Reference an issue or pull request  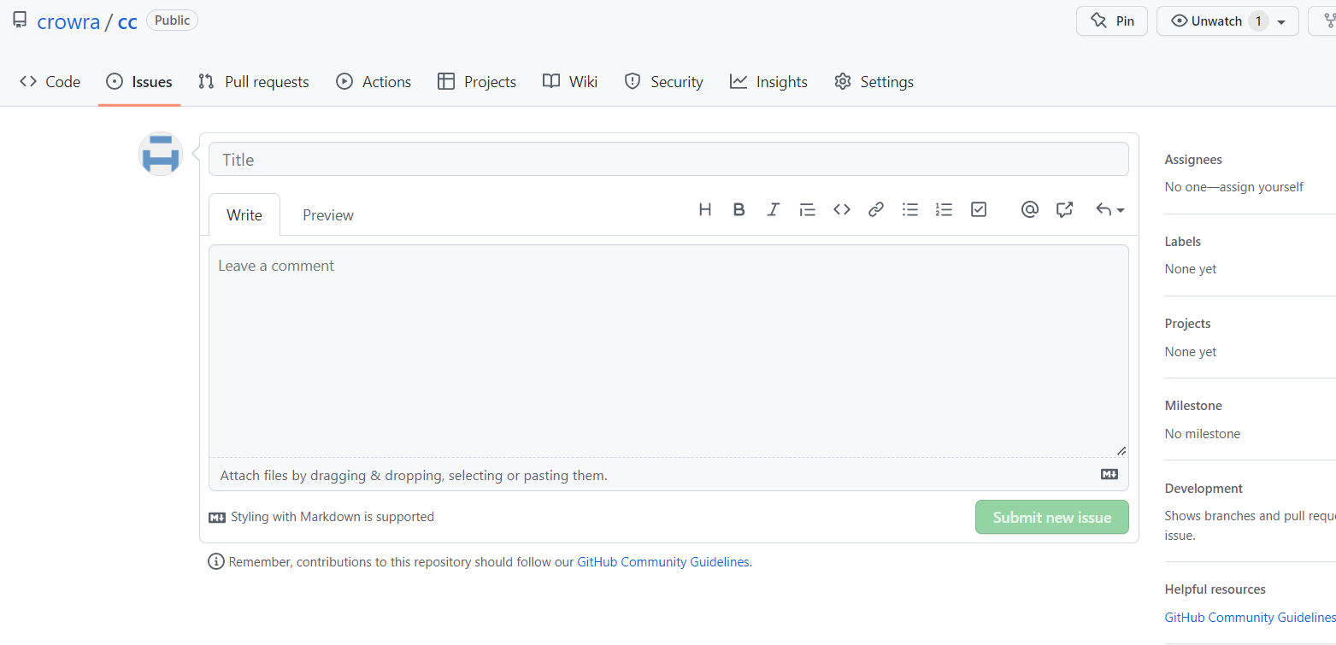click(1064, 209)
